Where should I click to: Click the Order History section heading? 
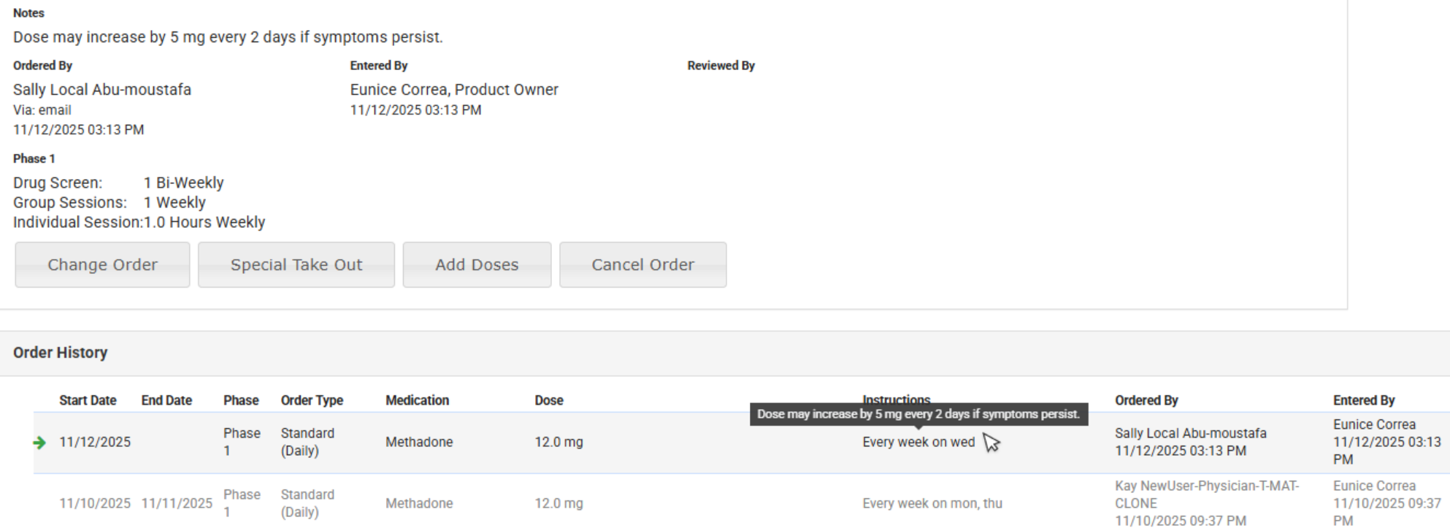(60, 353)
